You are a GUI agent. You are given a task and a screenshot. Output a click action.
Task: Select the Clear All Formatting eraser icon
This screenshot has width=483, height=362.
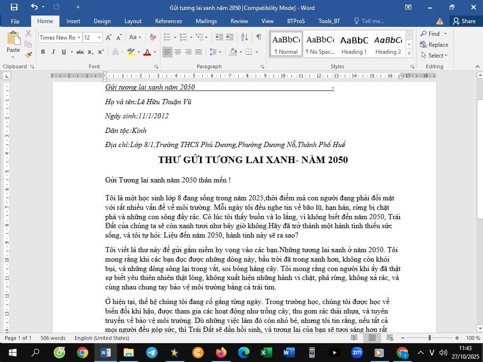tap(153, 37)
